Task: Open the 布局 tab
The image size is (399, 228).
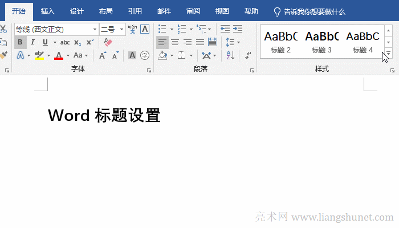Action: [106, 11]
